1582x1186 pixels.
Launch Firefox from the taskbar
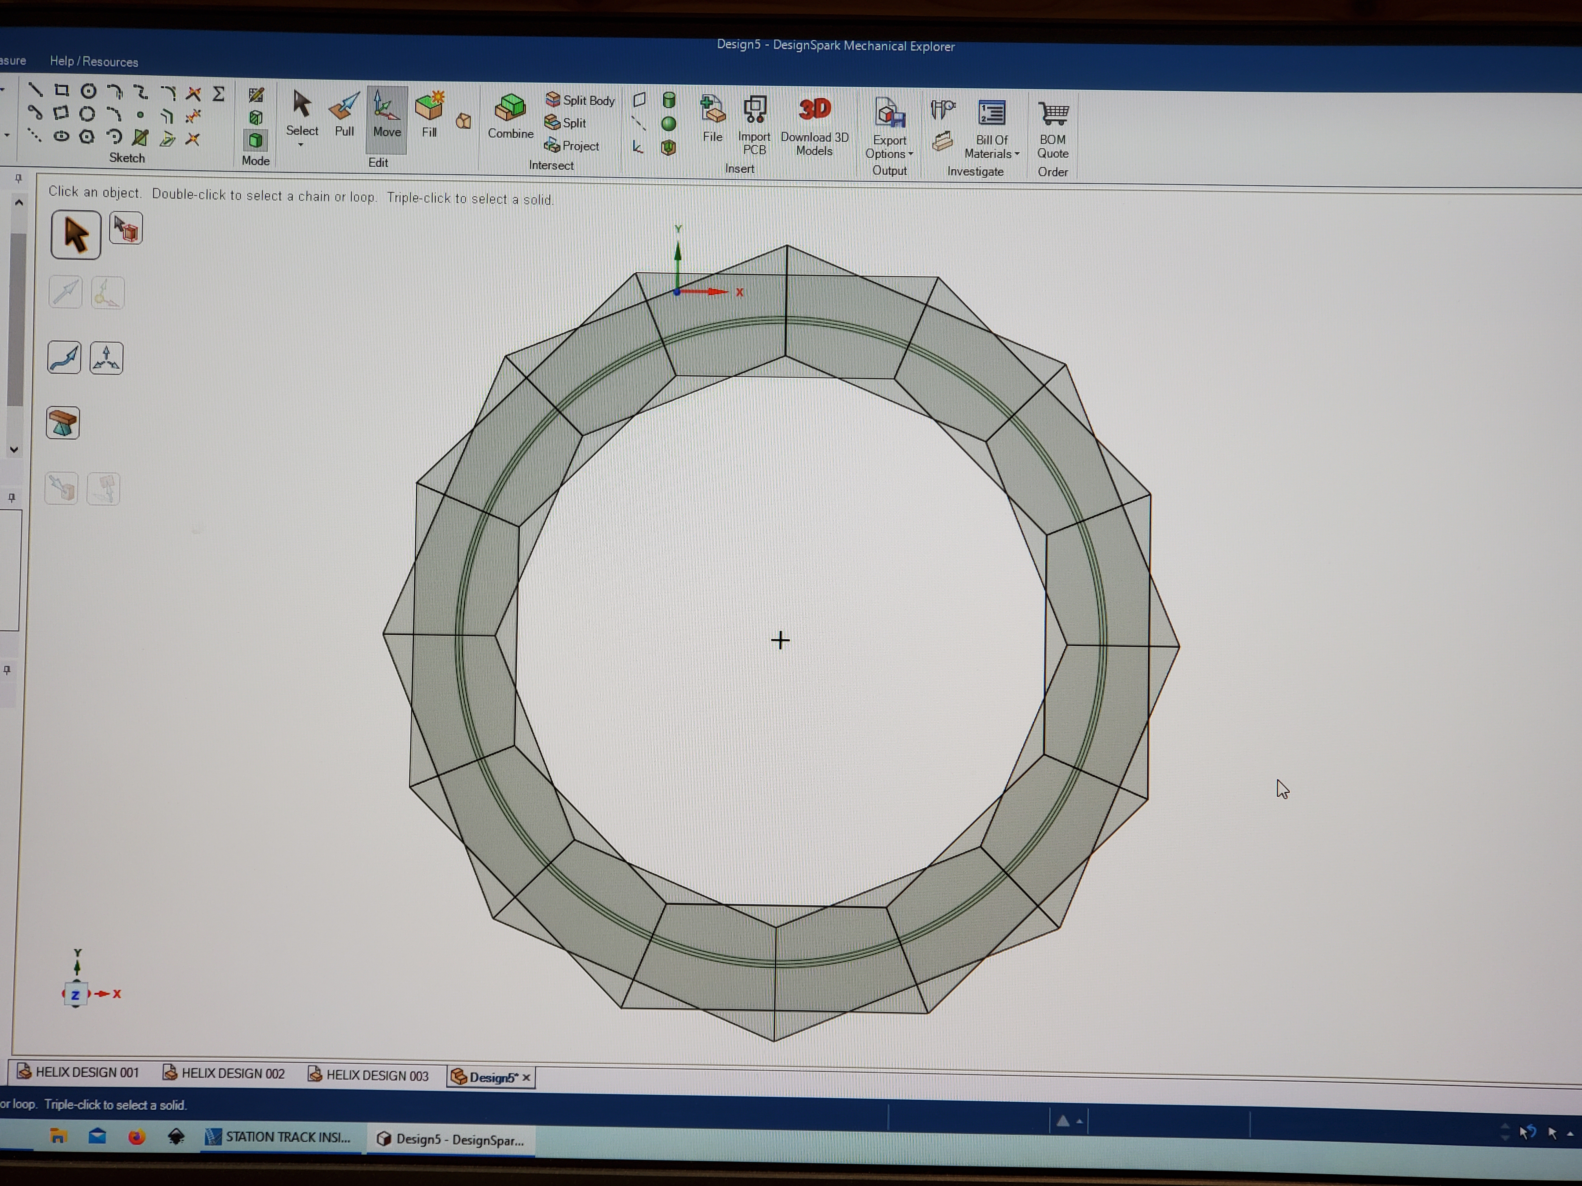137,1137
